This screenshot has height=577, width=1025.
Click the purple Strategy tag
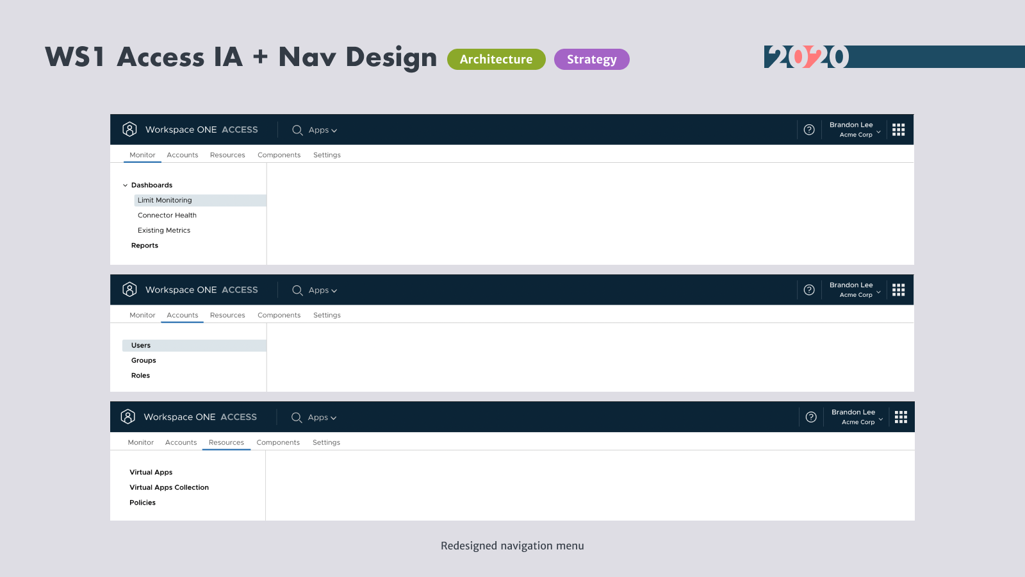(x=591, y=60)
